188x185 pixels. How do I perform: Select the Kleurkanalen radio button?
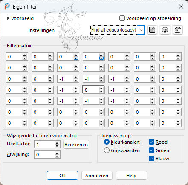107,142
